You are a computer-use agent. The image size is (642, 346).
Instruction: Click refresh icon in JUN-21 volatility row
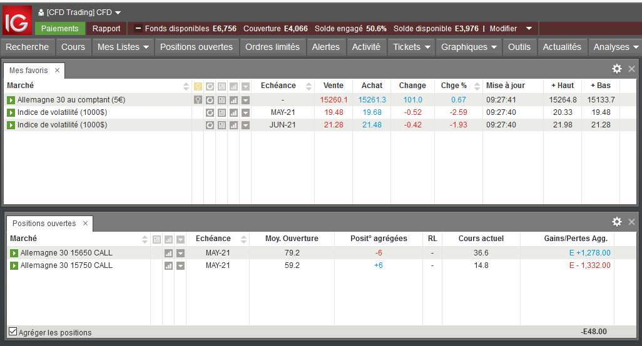coord(210,125)
